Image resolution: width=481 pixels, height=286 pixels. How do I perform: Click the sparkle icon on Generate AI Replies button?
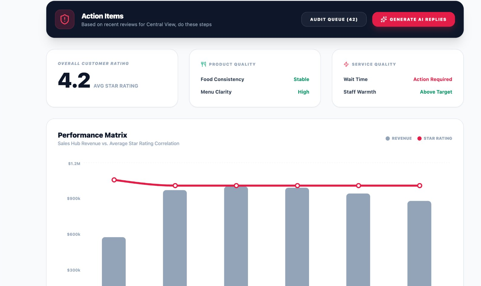(x=383, y=19)
